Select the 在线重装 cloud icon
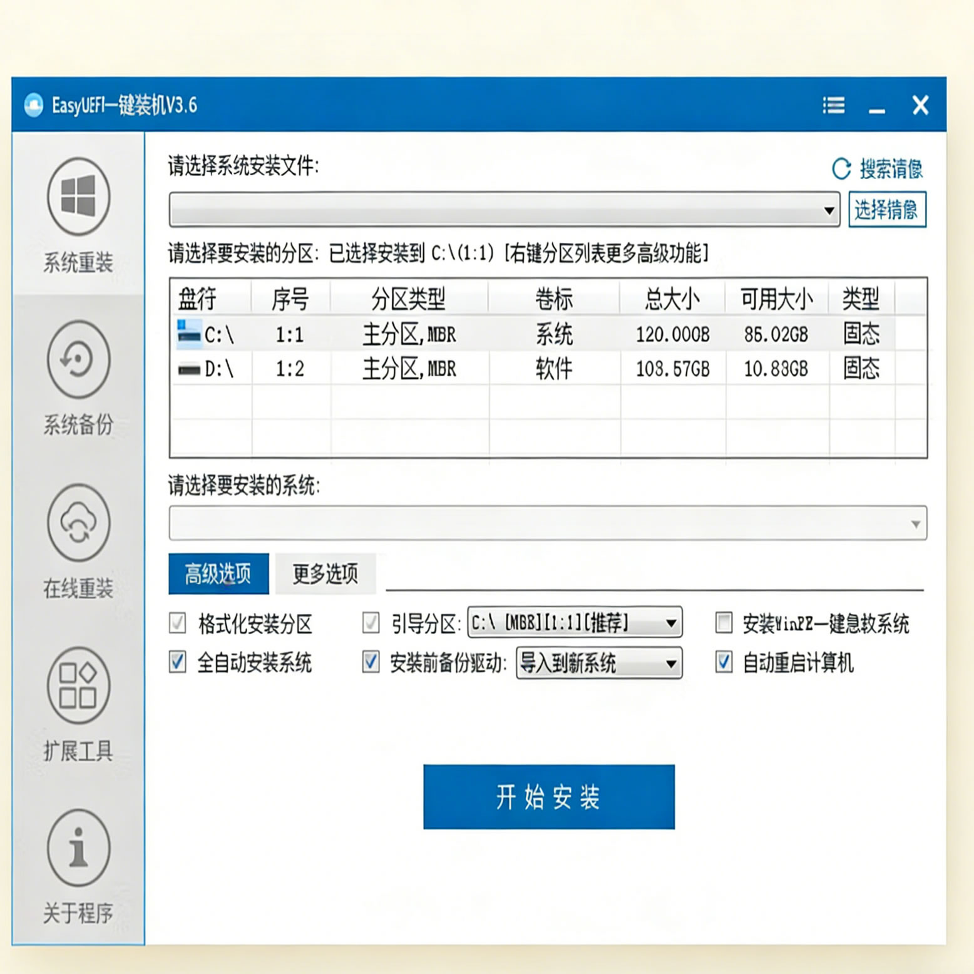 click(x=78, y=523)
